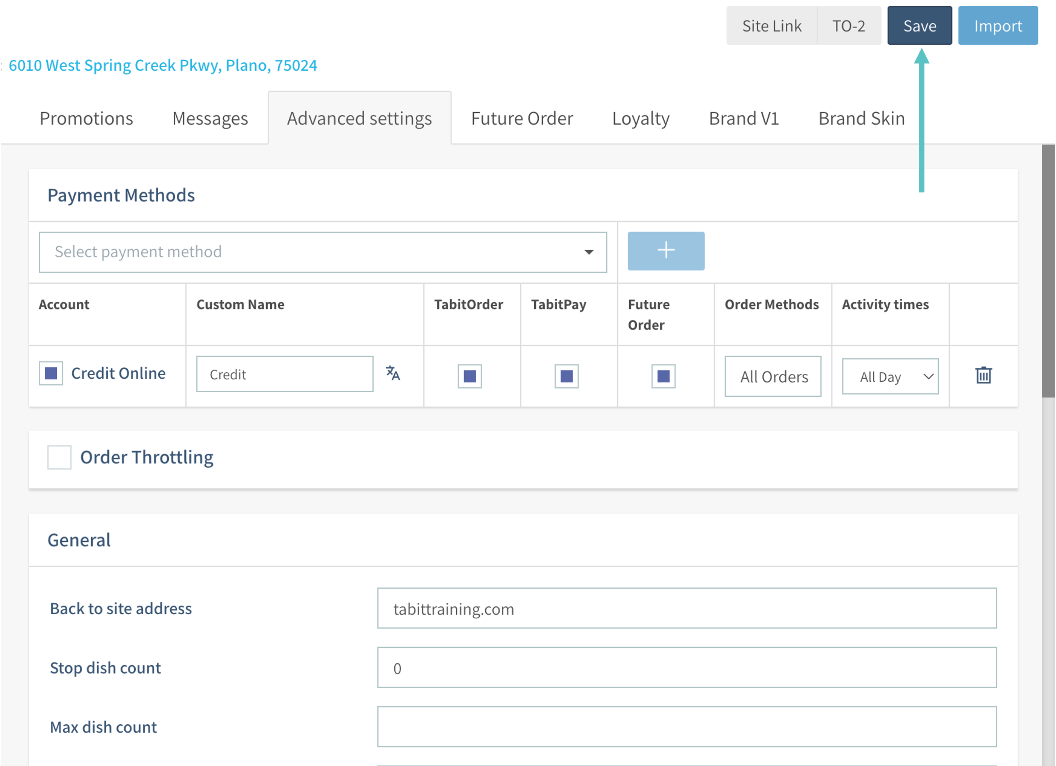
Task: Open the Future Order tab
Action: [x=521, y=118]
